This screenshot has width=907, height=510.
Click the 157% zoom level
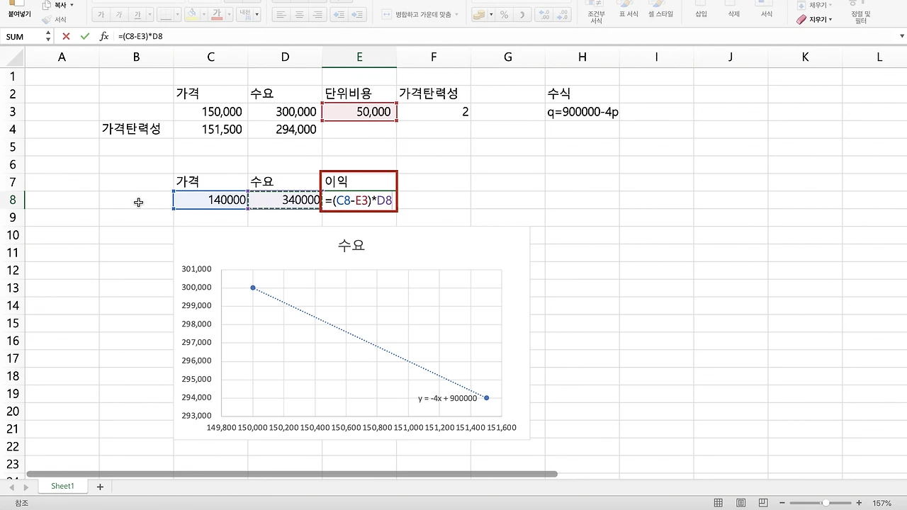(x=882, y=503)
